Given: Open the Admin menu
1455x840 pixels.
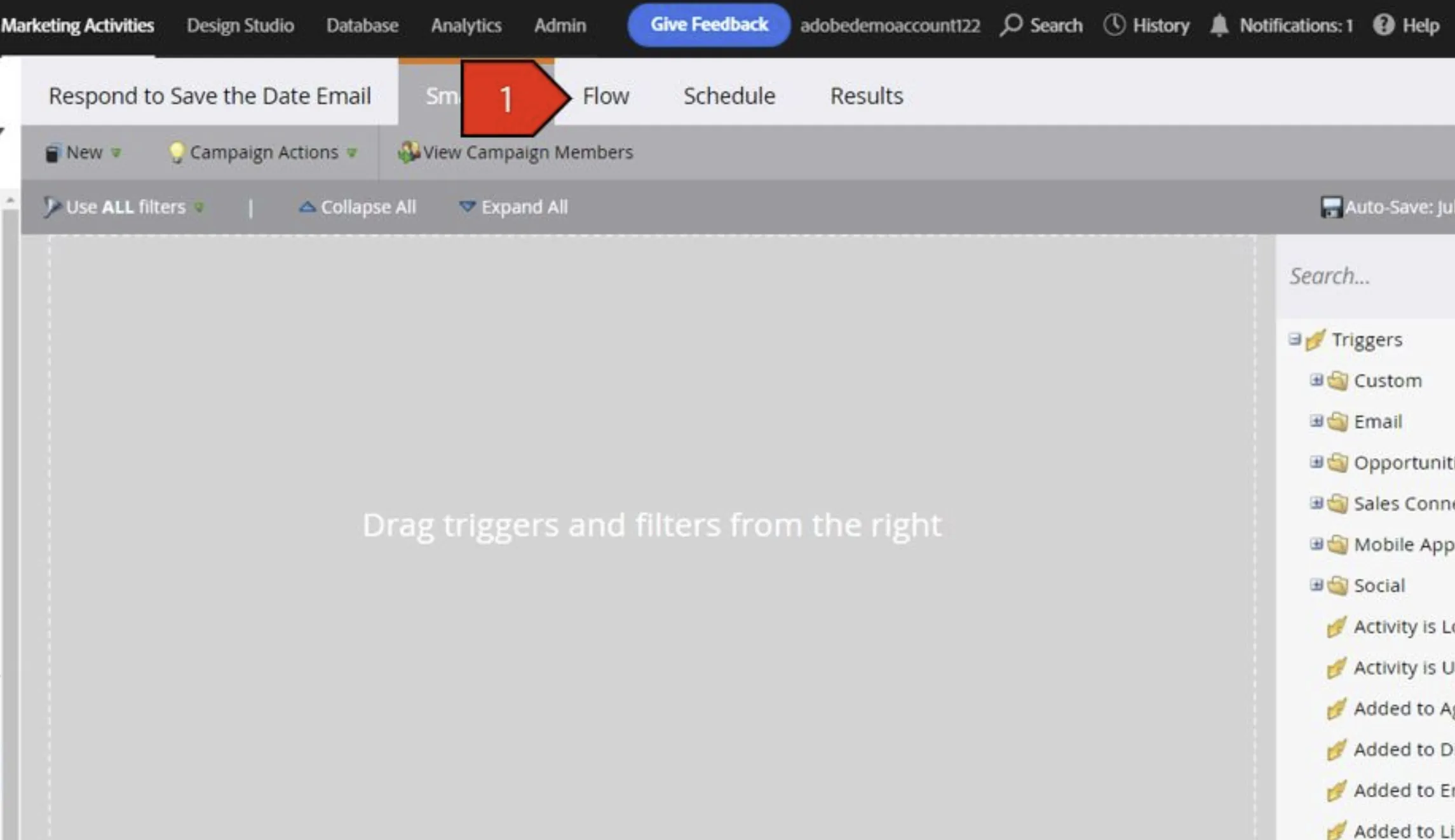Looking at the screenshot, I should tap(560, 25).
